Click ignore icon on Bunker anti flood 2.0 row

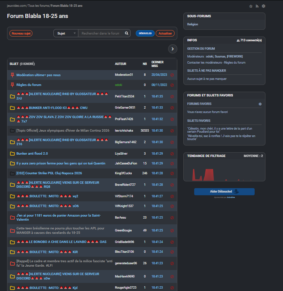[172, 154]
